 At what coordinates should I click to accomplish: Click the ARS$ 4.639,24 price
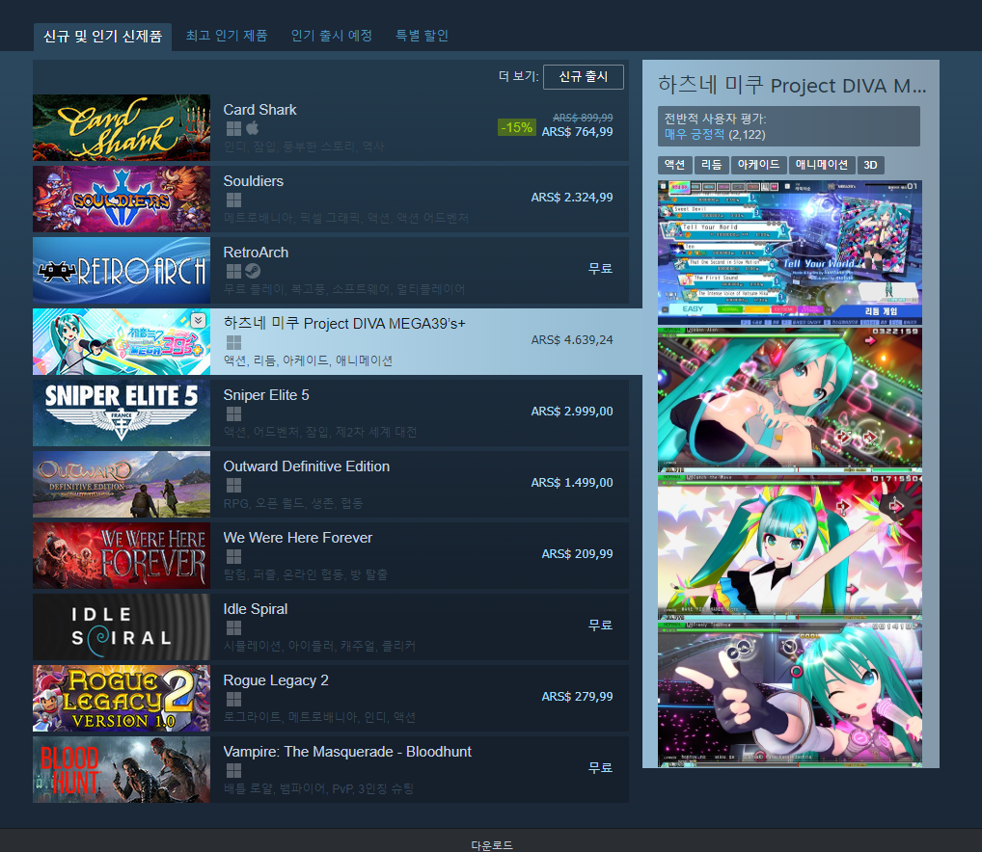[x=572, y=339]
